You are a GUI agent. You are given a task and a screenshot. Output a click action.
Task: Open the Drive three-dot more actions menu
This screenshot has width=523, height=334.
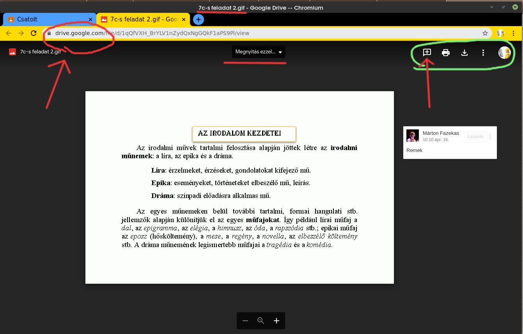(483, 53)
